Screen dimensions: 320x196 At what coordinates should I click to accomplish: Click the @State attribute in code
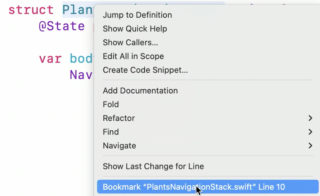[62, 26]
